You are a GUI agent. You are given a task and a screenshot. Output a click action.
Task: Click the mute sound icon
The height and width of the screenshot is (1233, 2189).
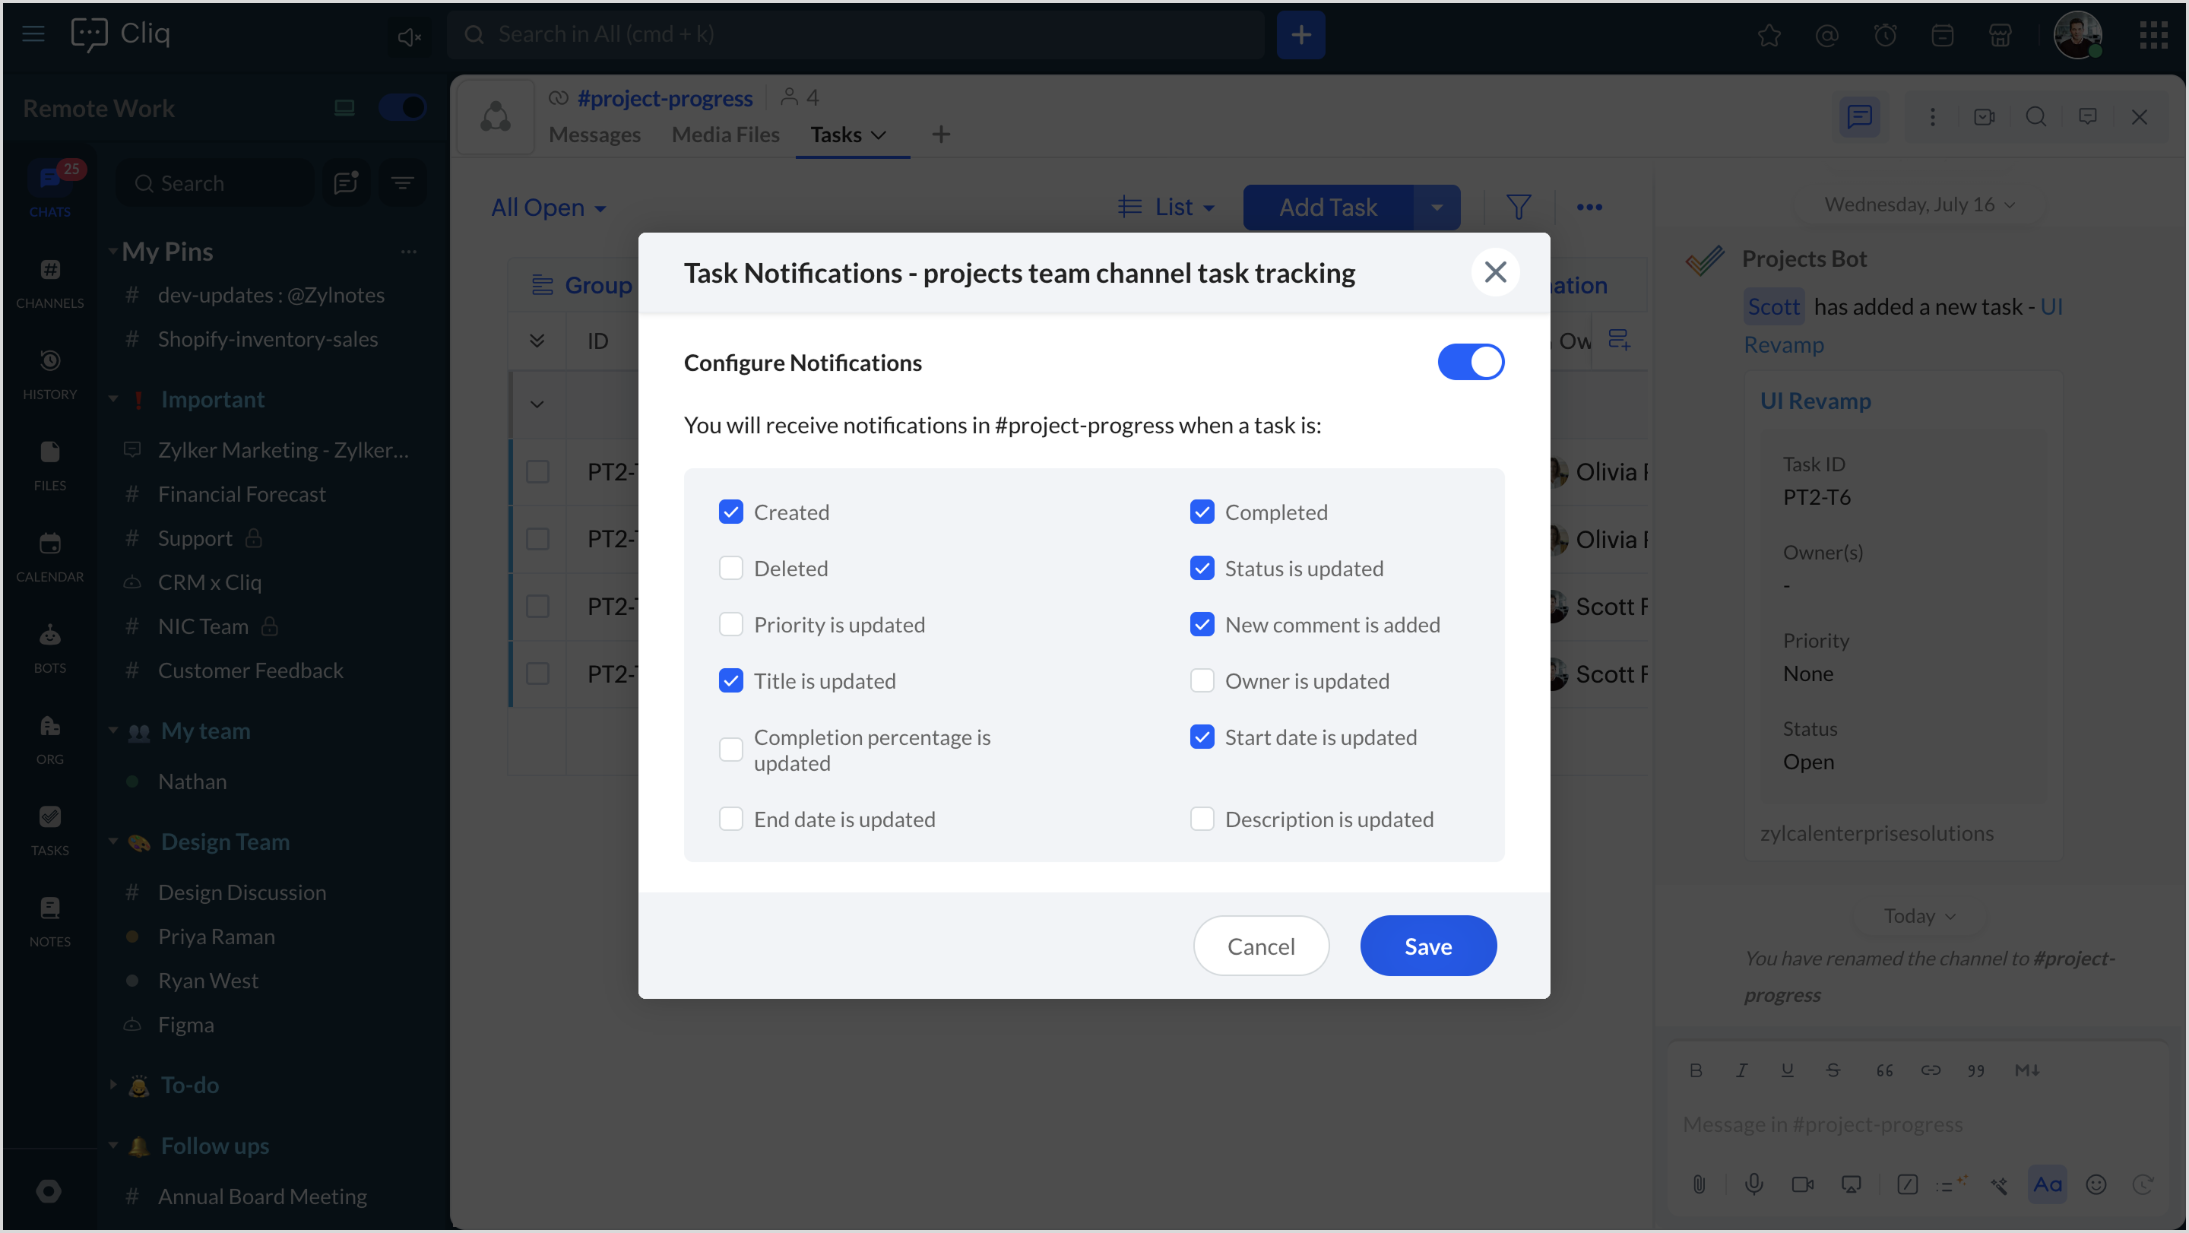[409, 36]
